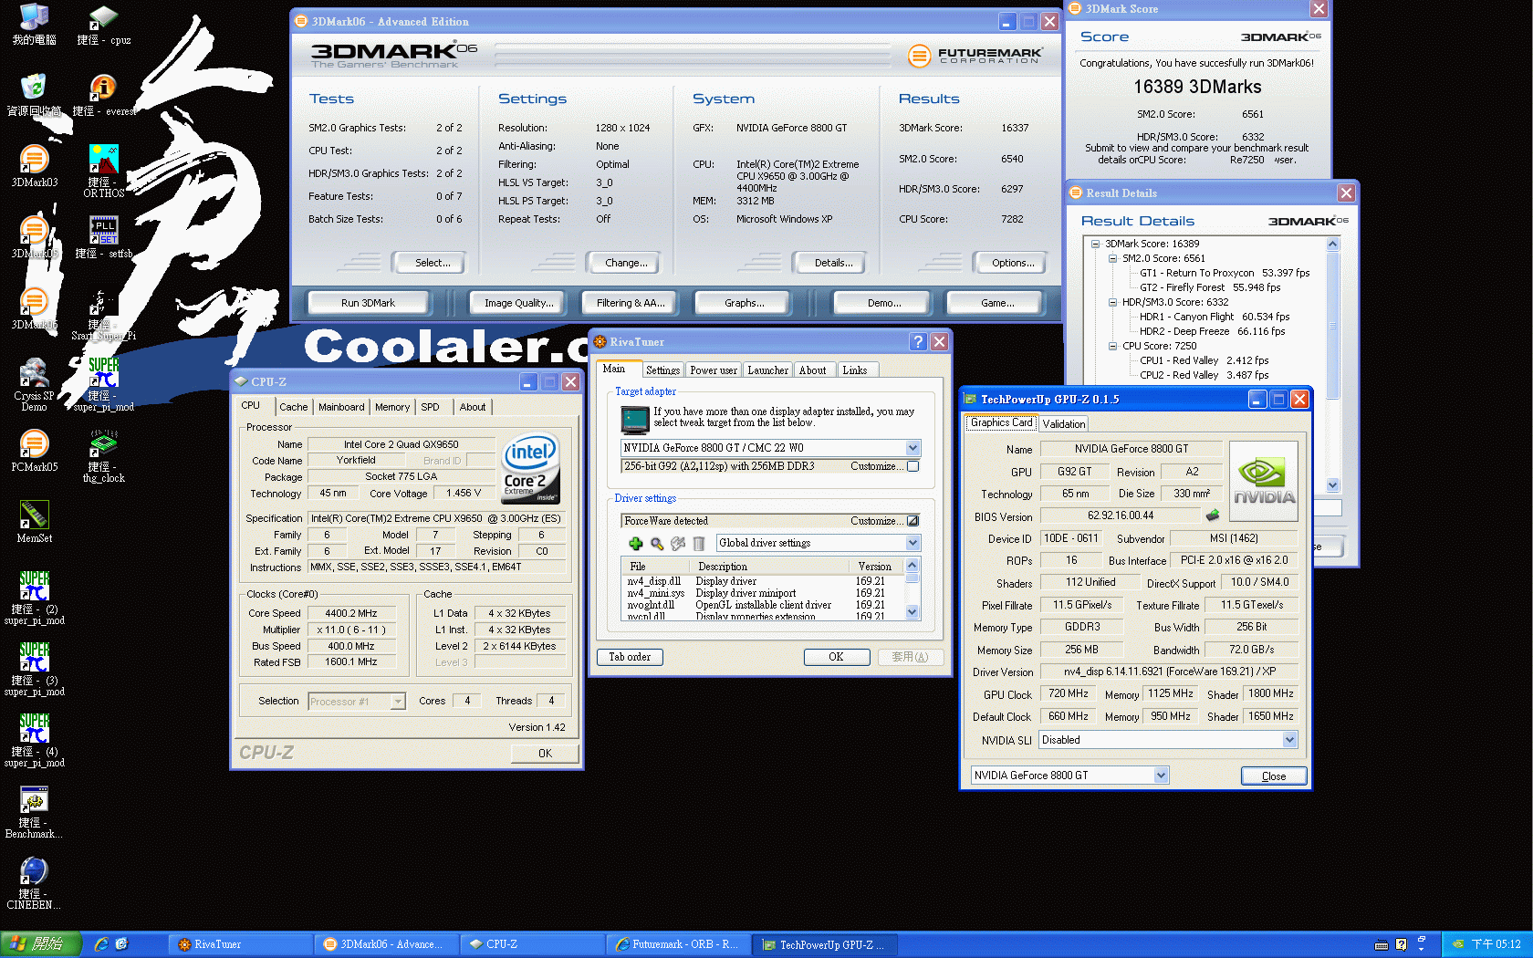1533x958 pixels.
Task: Click the wrench edit icon in RivaTuner
Action: [678, 544]
